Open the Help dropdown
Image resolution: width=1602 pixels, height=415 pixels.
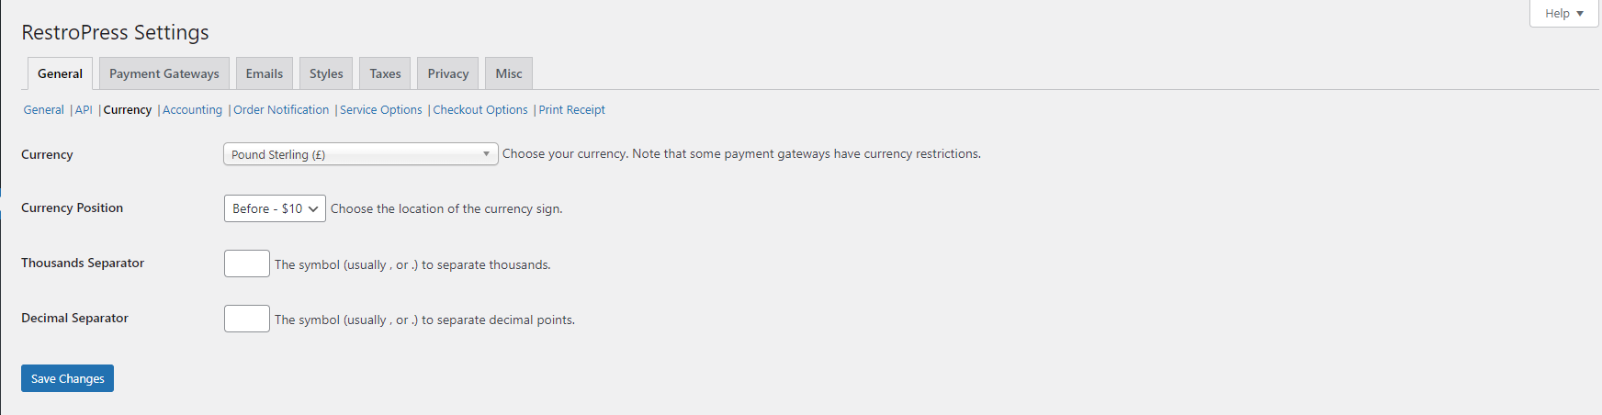tap(1563, 14)
